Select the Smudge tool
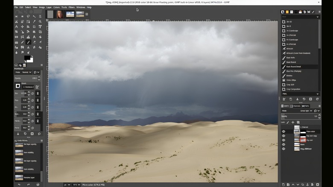This screenshot has height=187, width=333. tap(22, 53)
